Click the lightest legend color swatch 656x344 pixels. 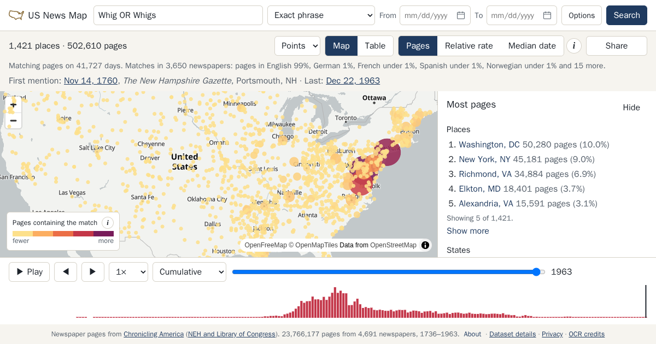(x=22, y=234)
